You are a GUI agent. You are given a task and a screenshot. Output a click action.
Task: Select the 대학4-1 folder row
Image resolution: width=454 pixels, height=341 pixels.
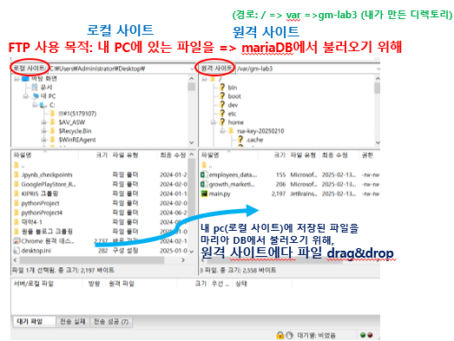tap(100, 222)
